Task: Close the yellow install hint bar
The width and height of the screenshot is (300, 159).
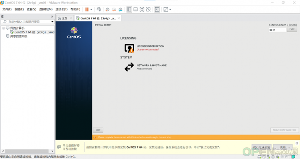Action: pos(297,143)
